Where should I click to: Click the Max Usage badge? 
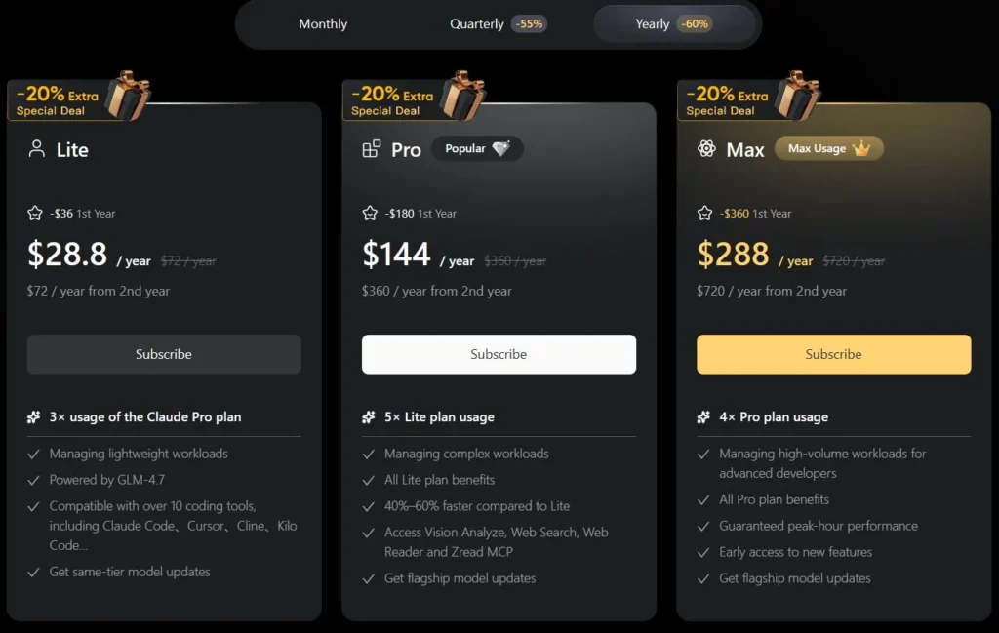(828, 149)
